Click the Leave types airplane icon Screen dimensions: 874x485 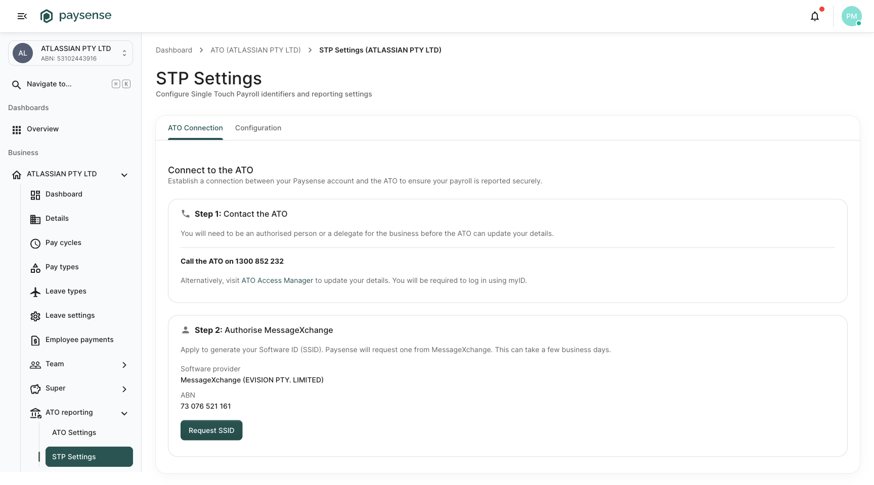[x=35, y=292]
